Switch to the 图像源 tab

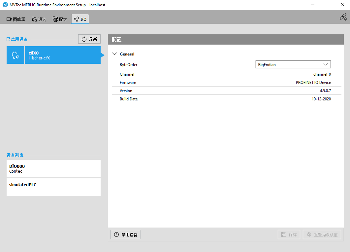(x=16, y=19)
